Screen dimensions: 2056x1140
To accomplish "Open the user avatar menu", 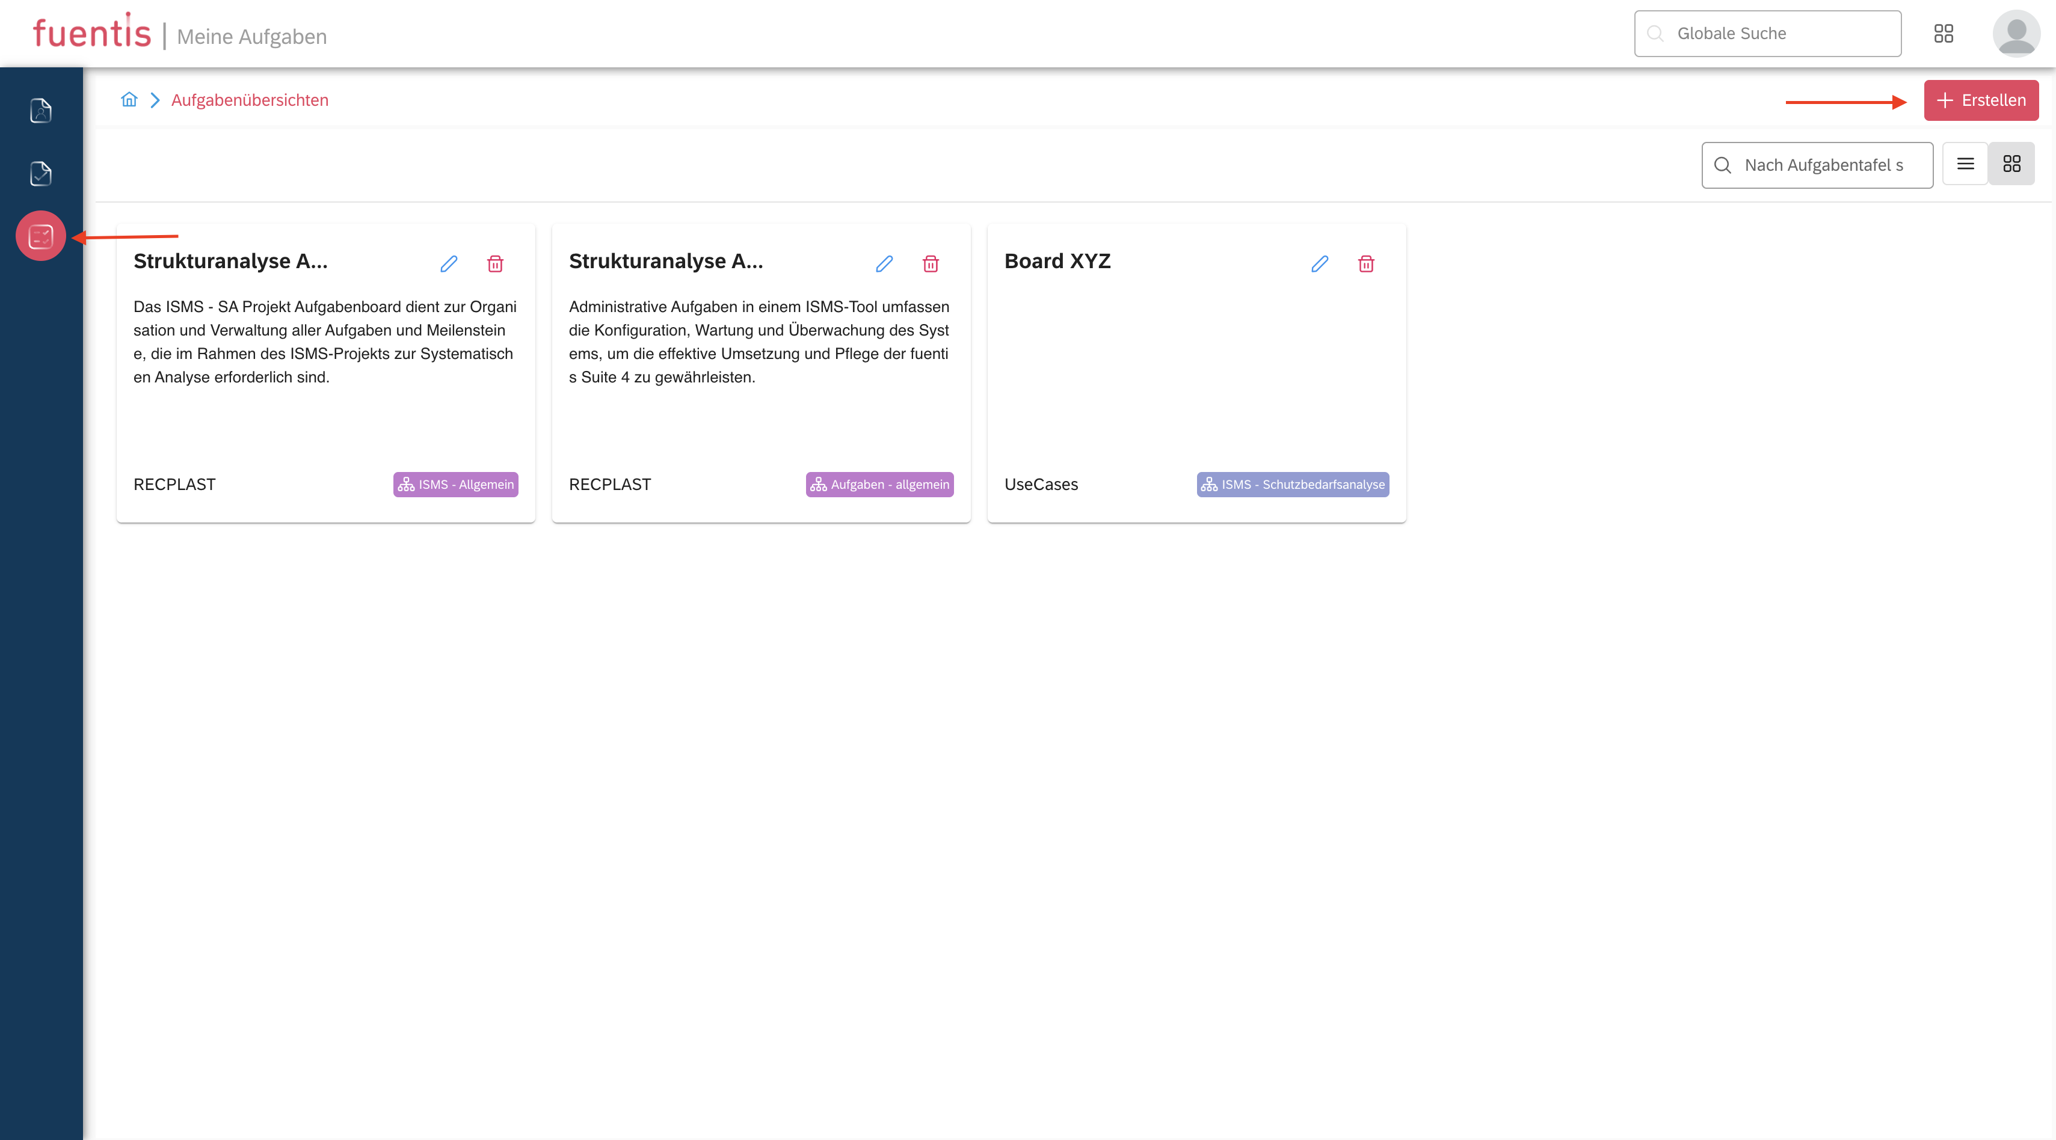I will 2015,34.
